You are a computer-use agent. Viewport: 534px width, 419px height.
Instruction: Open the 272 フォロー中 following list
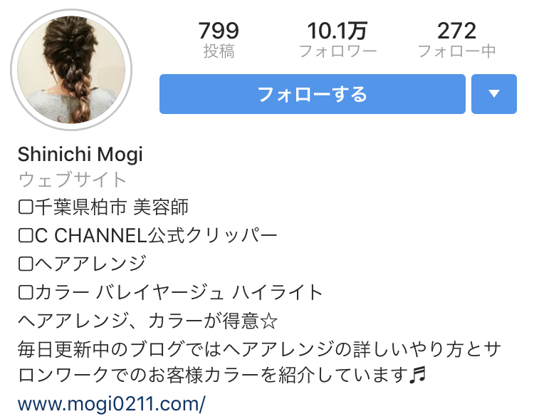(456, 39)
